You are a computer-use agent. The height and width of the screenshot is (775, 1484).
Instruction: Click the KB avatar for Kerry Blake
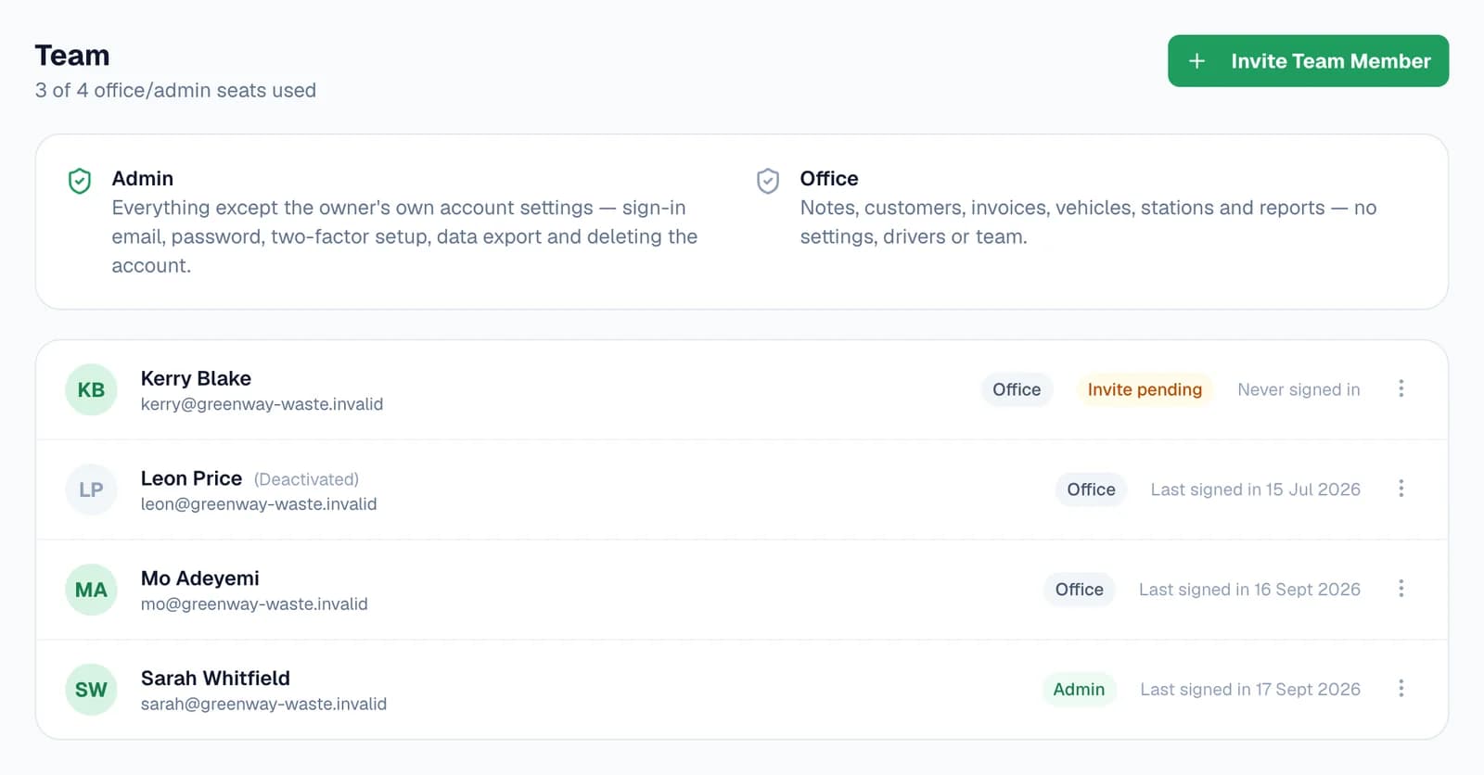tap(91, 389)
